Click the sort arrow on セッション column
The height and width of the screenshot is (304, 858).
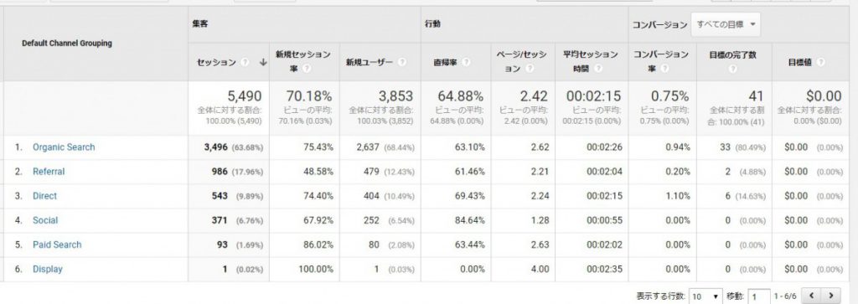click(x=263, y=62)
